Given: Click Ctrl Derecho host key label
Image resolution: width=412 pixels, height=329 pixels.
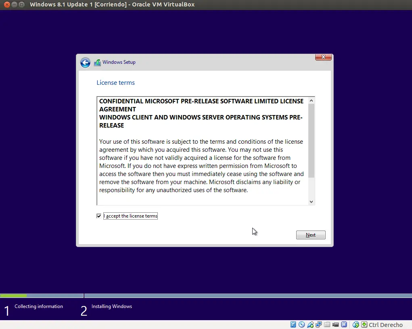Looking at the screenshot, I should click(x=385, y=325).
